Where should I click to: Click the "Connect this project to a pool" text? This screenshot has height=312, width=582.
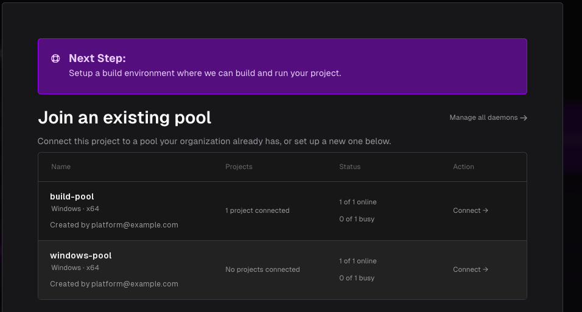214,141
